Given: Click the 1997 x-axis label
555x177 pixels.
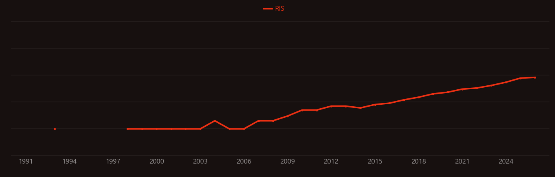Looking at the screenshot, I should [x=113, y=162].
